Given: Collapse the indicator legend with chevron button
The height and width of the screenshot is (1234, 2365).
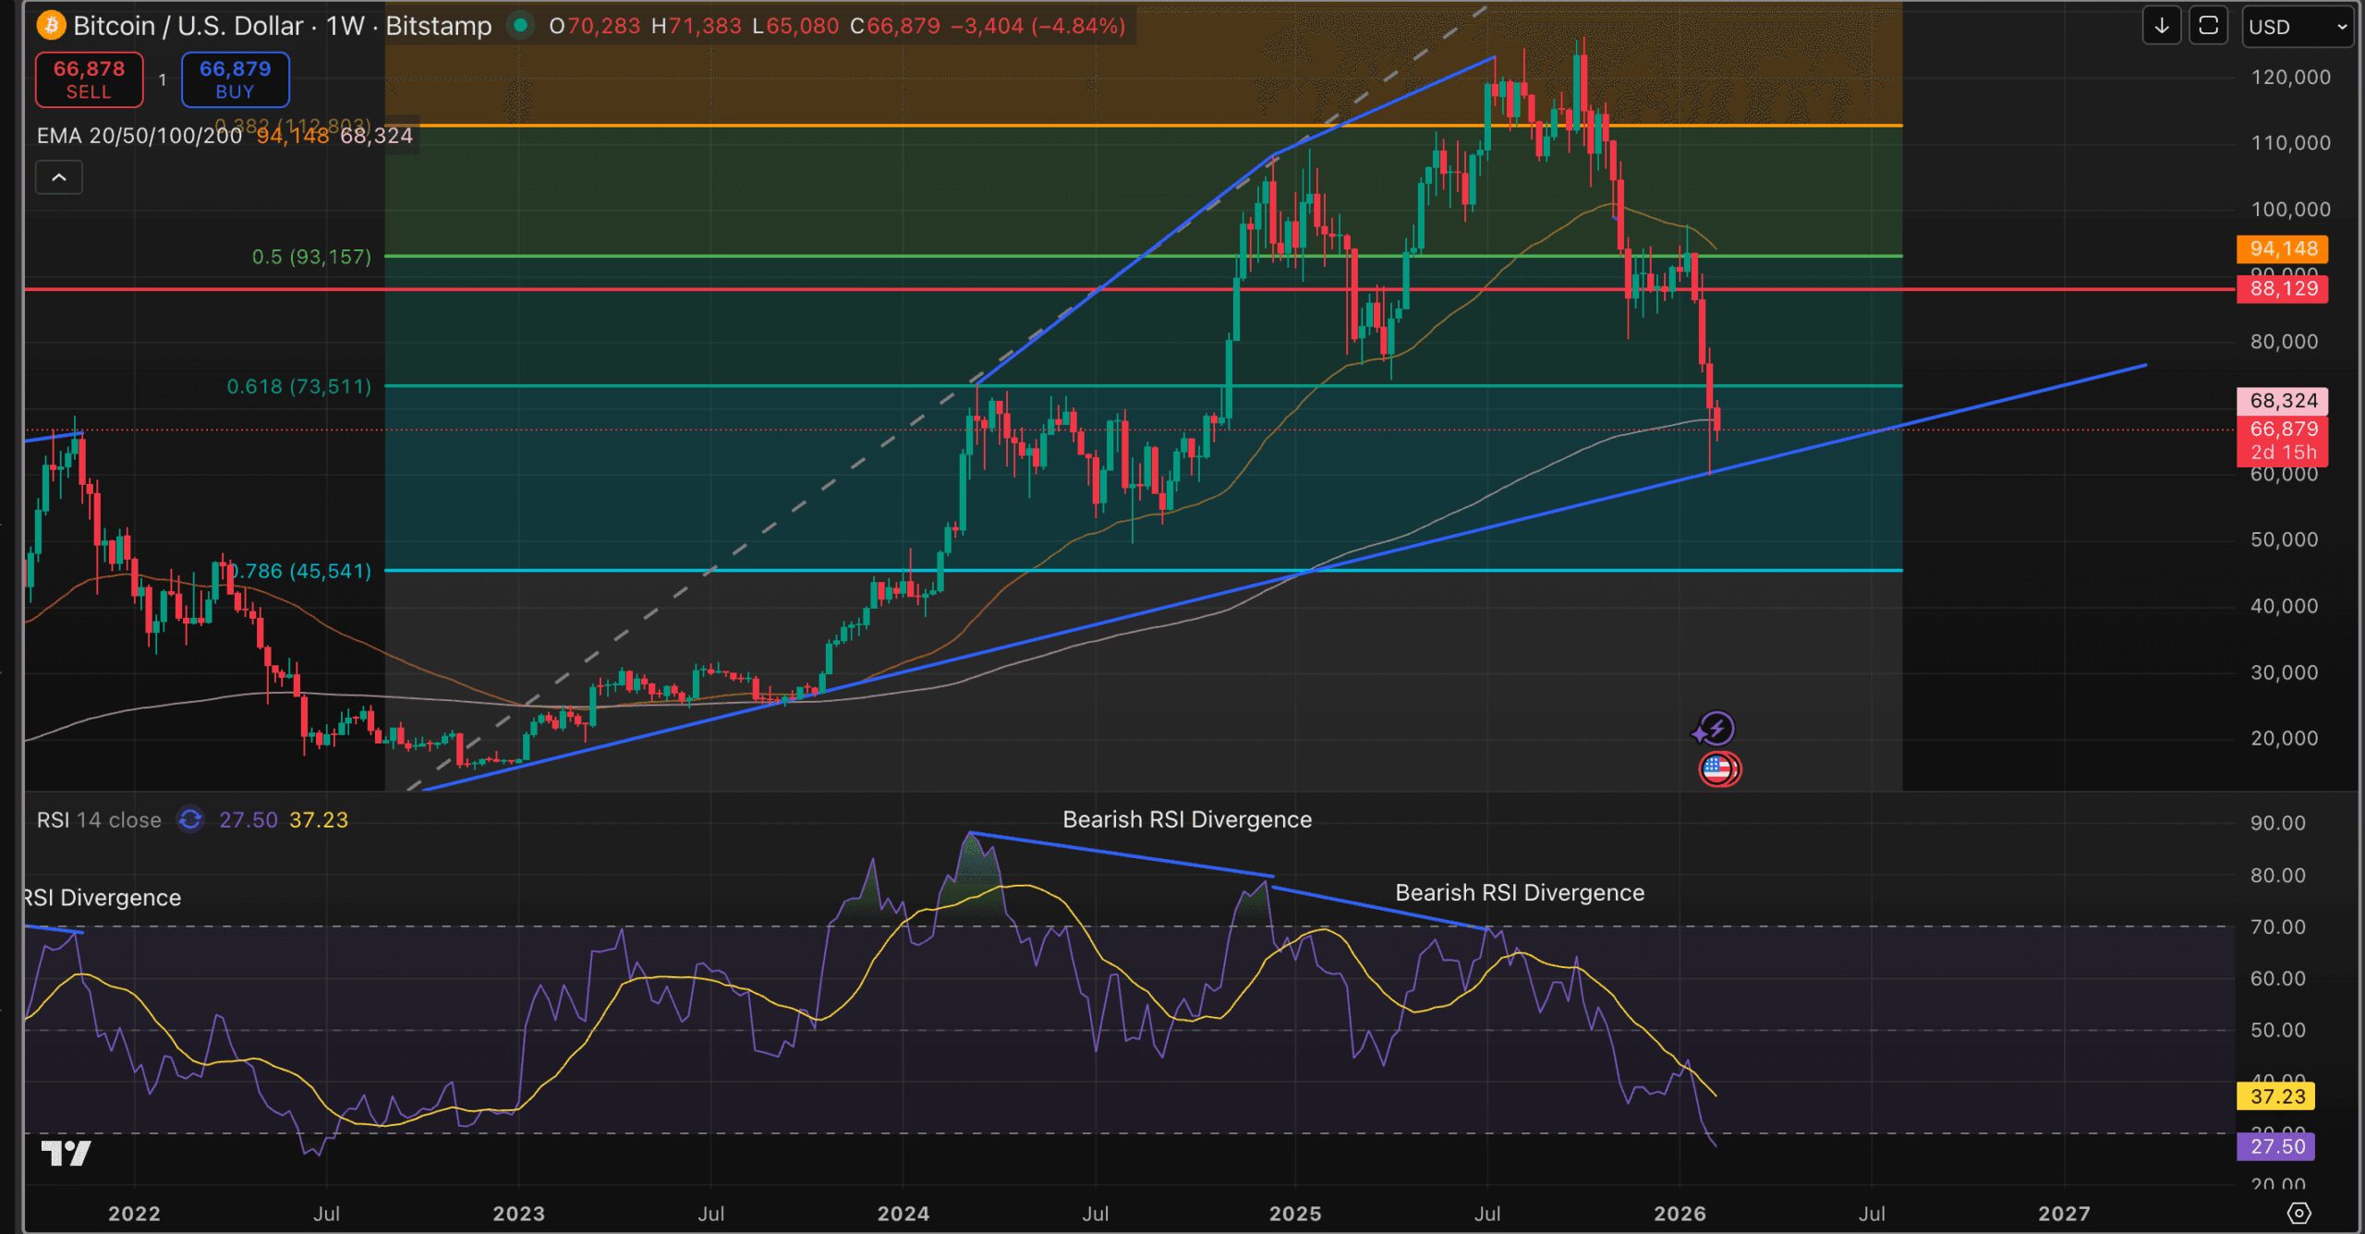Looking at the screenshot, I should pyautogui.click(x=58, y=177).
